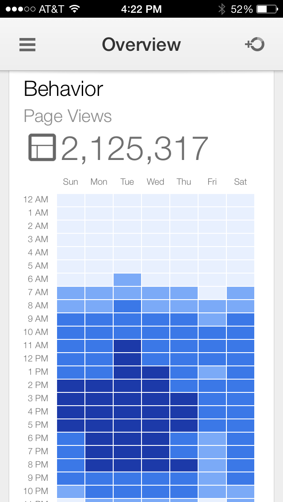Select the Wed 3 PM heatmap cell
The width and height of the screenshot is (283, 502).
pyautogui.click(x=155, y=398)
